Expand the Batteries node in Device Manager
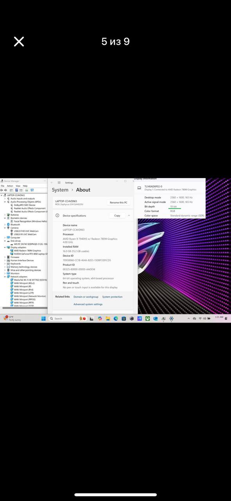 click(5, 215)
